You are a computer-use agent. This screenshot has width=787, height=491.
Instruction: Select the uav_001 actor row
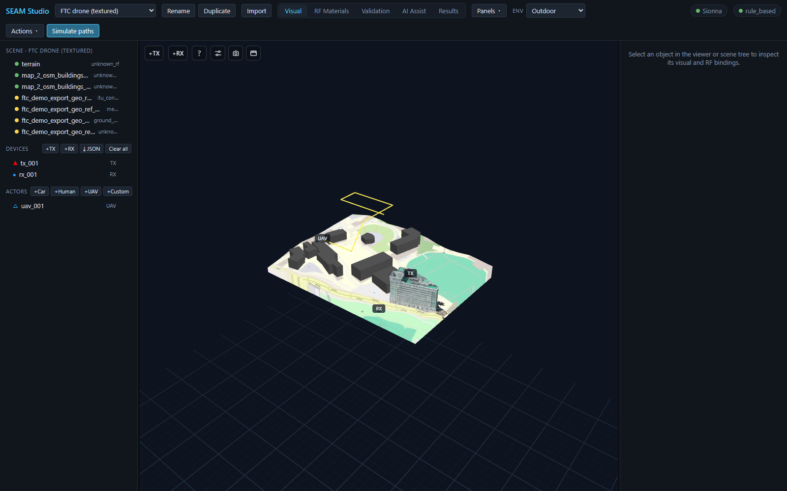pos(68,206)
